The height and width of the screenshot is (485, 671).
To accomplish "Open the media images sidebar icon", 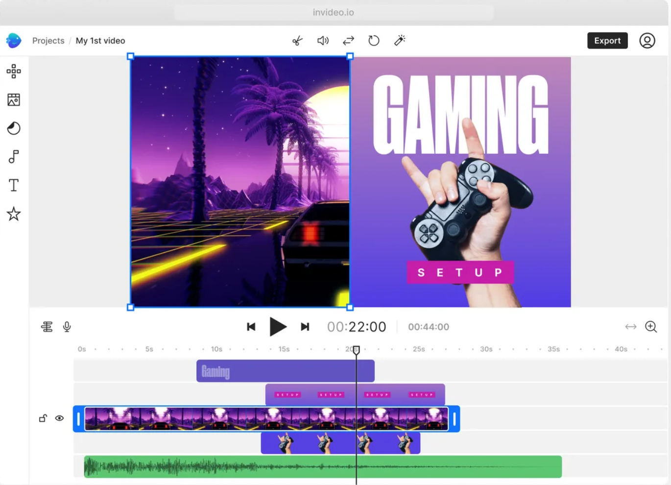I will click(14, 100).
